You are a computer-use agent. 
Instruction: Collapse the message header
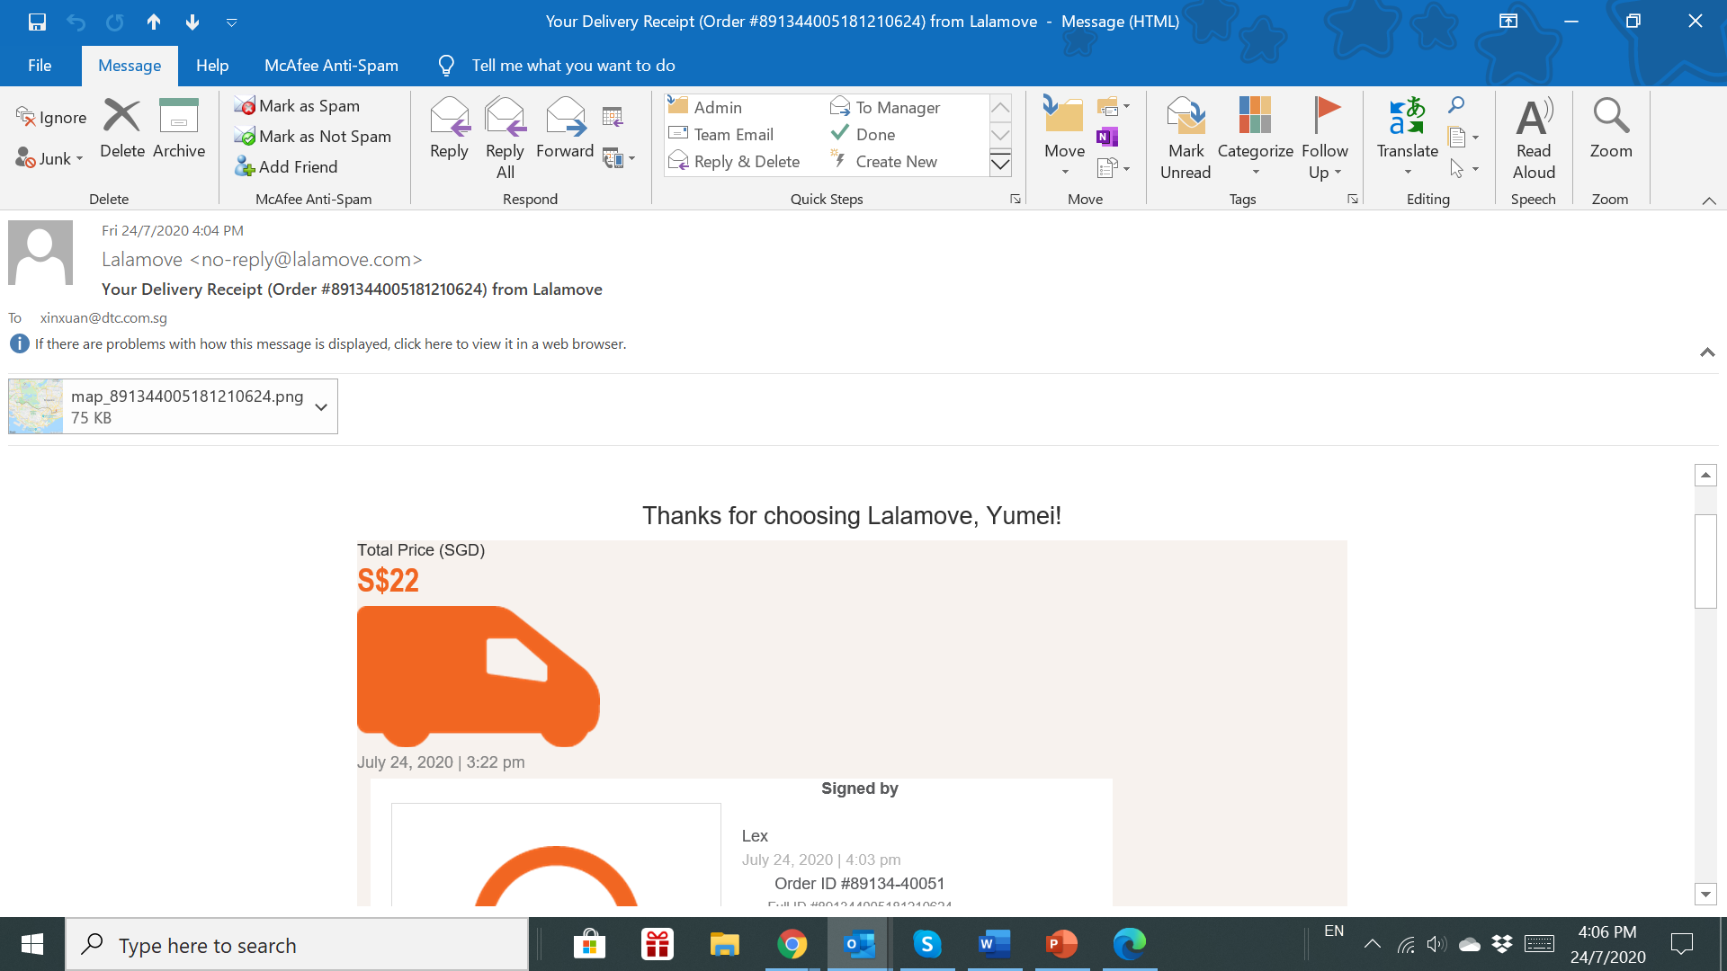pyautogui.click(x=1707, y=352)
